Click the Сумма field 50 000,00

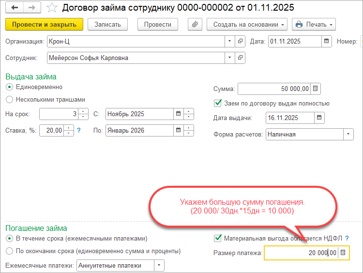click(274, 89)
